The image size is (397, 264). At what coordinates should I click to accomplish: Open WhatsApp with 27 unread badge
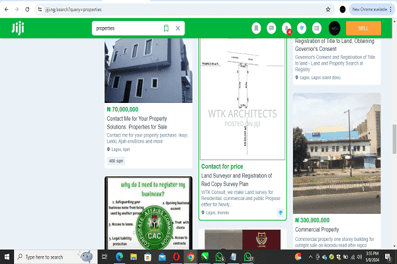click(x=248, y=257)
